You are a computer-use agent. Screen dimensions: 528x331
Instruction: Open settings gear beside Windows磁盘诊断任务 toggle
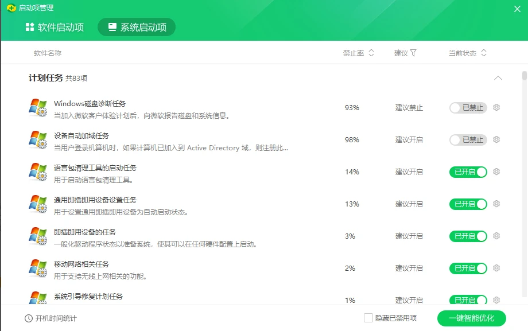pyautogui.click(x=496, y=107)
